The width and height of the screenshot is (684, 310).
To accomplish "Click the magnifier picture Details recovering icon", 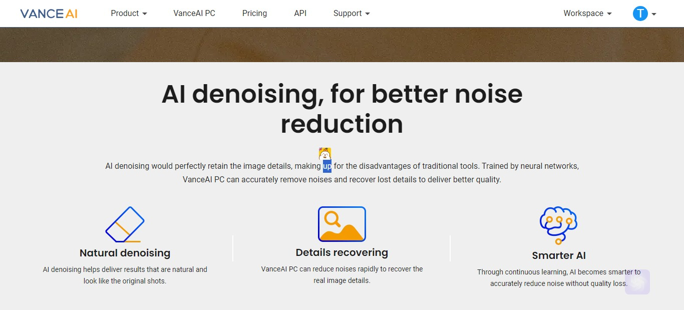I will (x=342, y=224).
